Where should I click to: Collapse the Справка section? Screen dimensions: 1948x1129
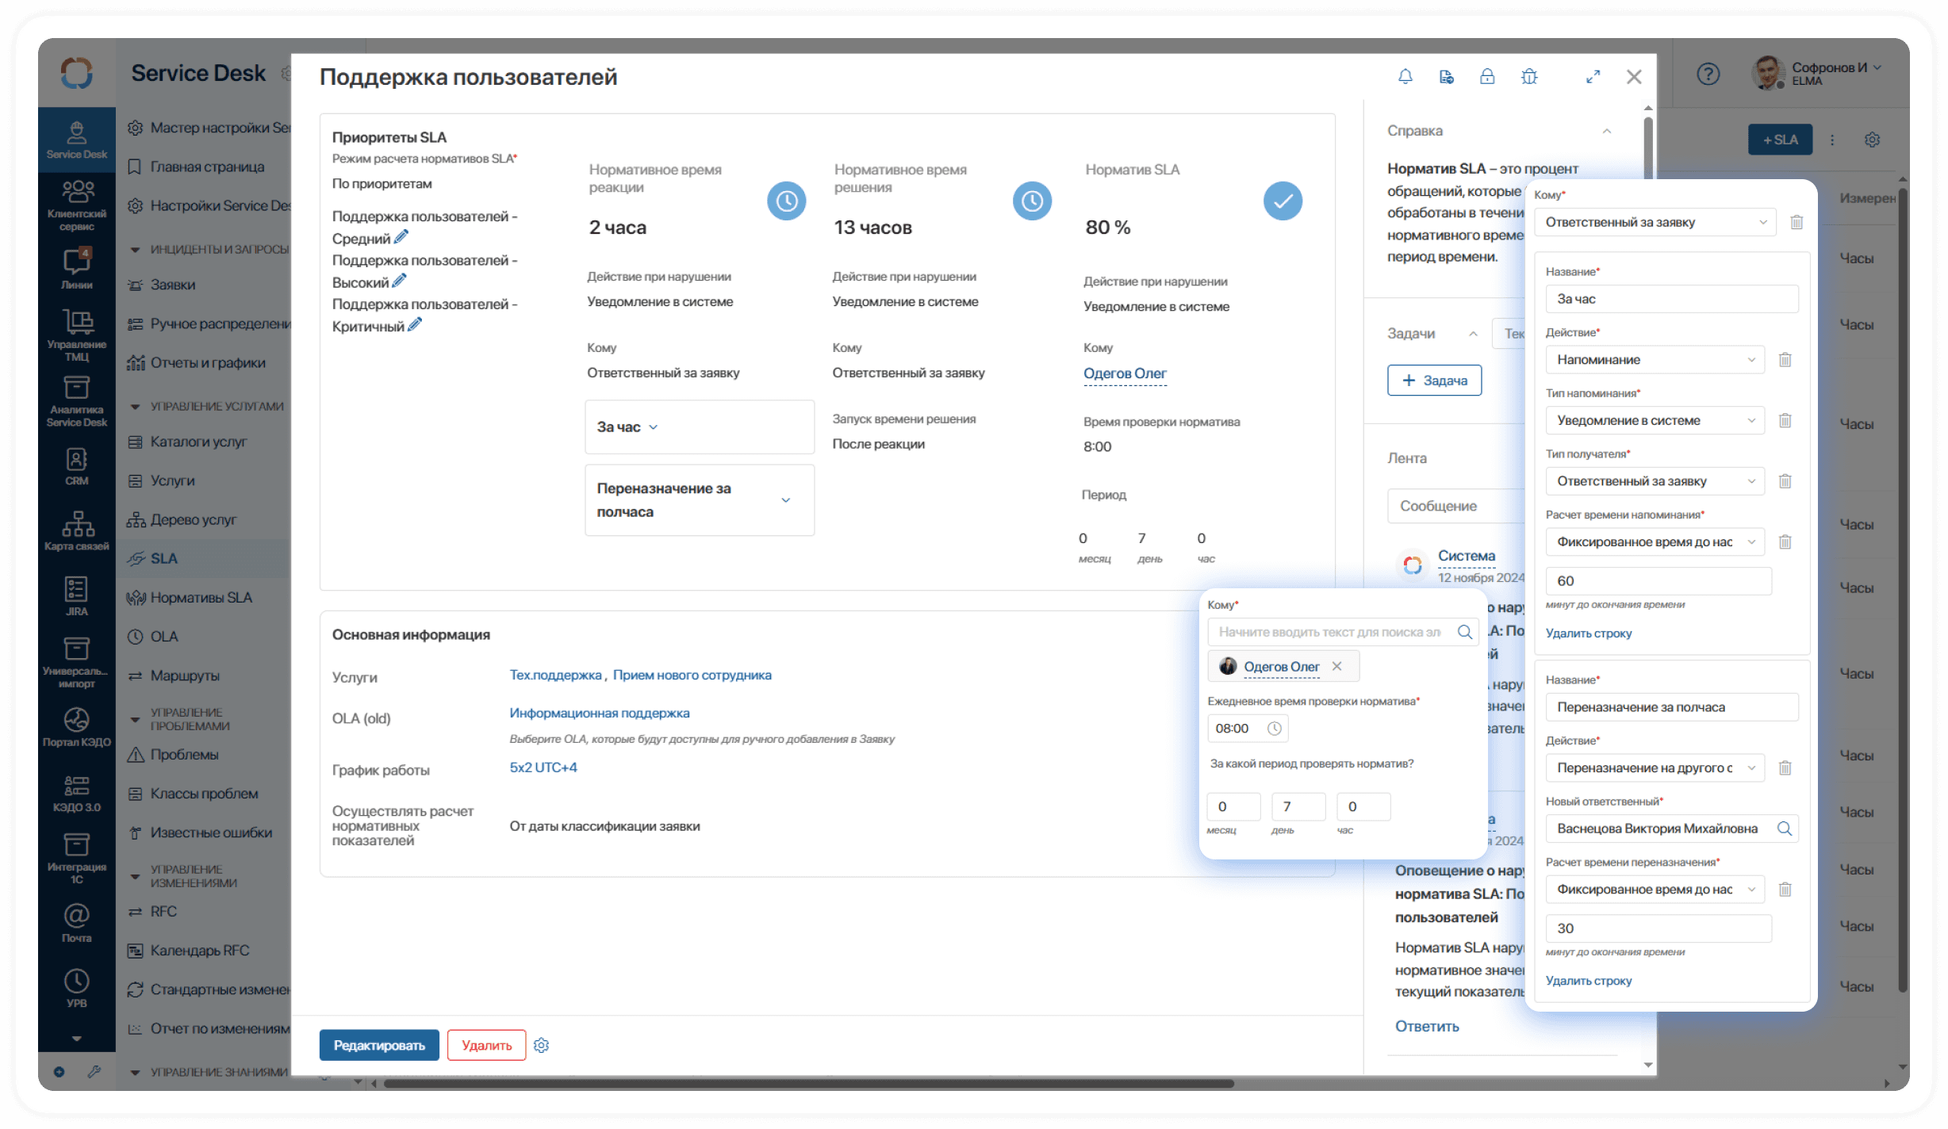[1606, 132]
